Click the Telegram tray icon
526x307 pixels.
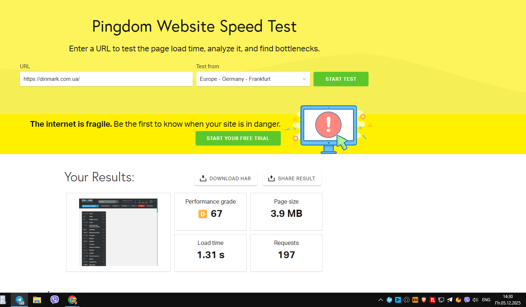tap(450, 300)
